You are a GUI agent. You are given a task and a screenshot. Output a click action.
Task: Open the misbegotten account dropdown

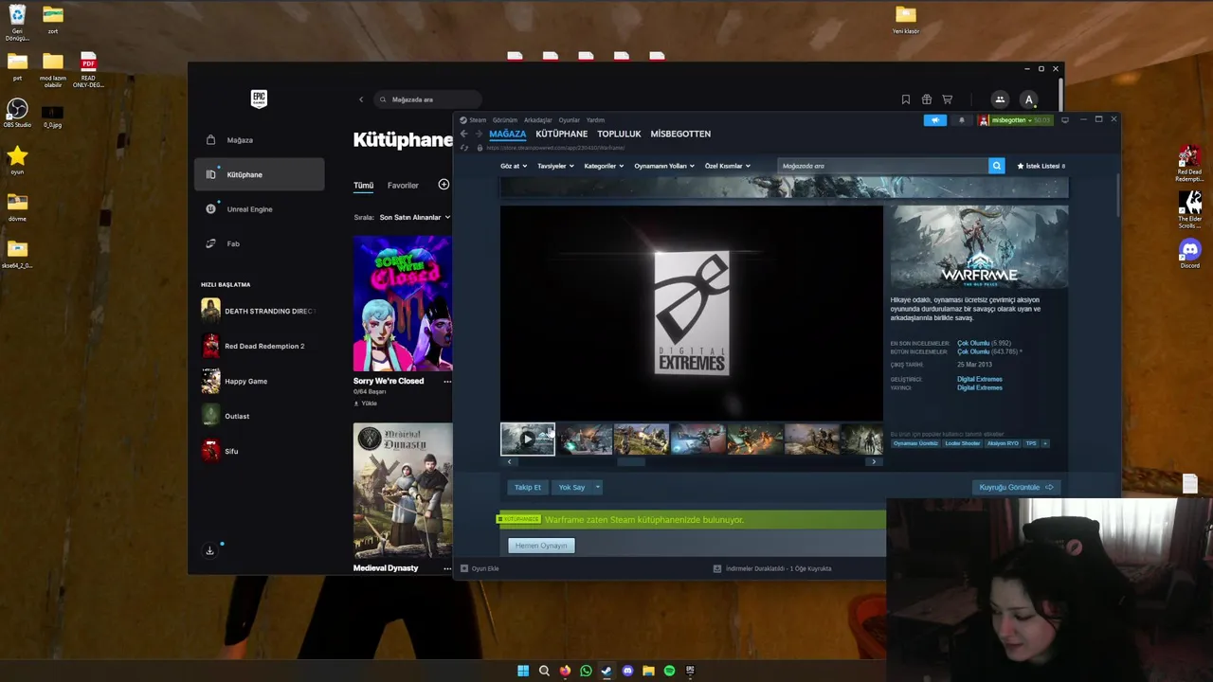[1016, 120]
